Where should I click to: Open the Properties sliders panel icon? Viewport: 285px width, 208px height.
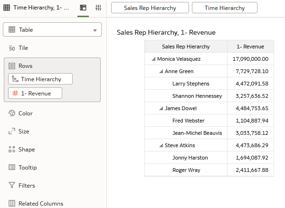tap(98, 8)
